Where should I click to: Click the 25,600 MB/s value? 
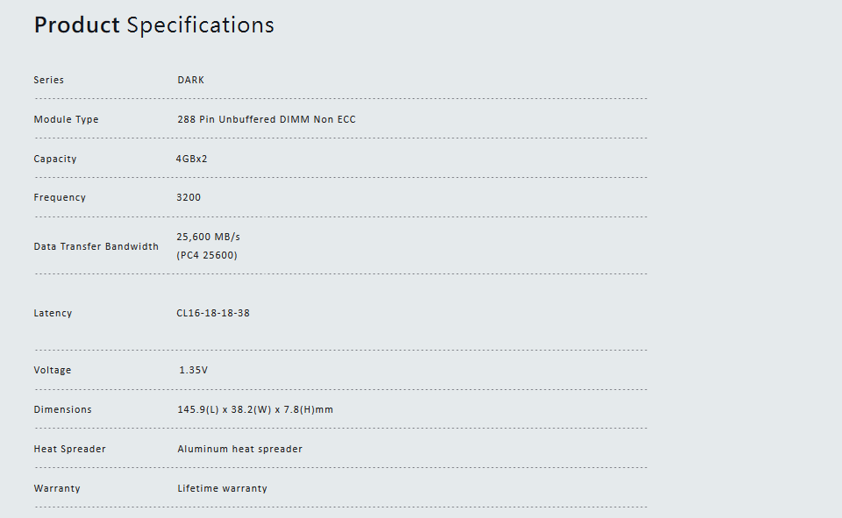tap(209, 237)
